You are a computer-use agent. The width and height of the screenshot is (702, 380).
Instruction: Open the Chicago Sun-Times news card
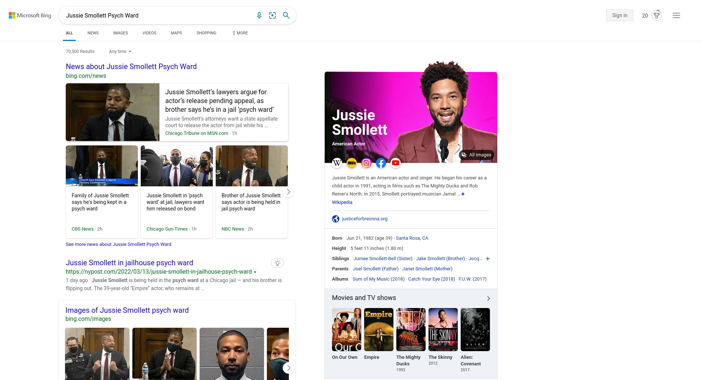point(177,192)
